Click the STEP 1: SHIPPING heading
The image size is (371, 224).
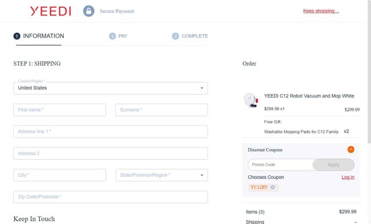point(37,63)
